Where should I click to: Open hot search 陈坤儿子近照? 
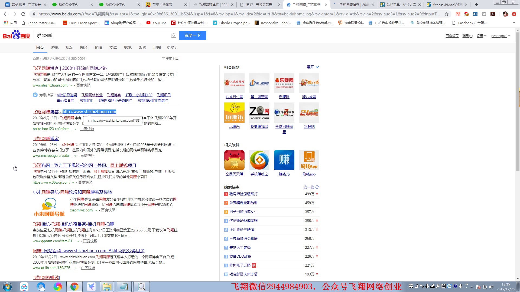(x=240, y=266)
